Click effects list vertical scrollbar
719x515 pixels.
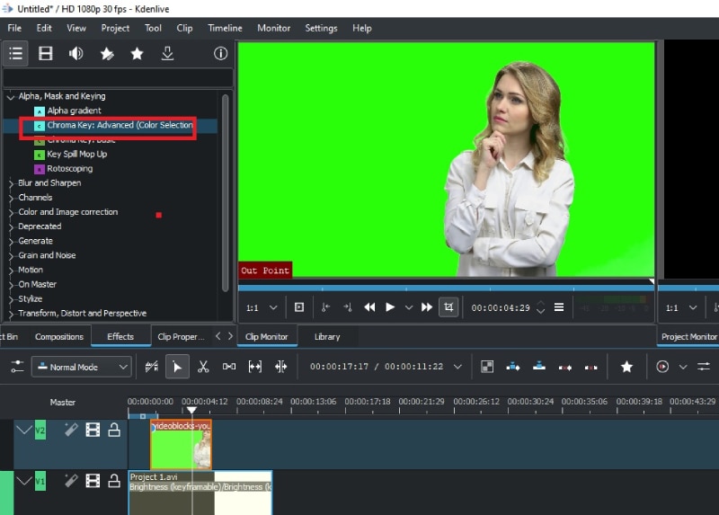click(226, 192)
